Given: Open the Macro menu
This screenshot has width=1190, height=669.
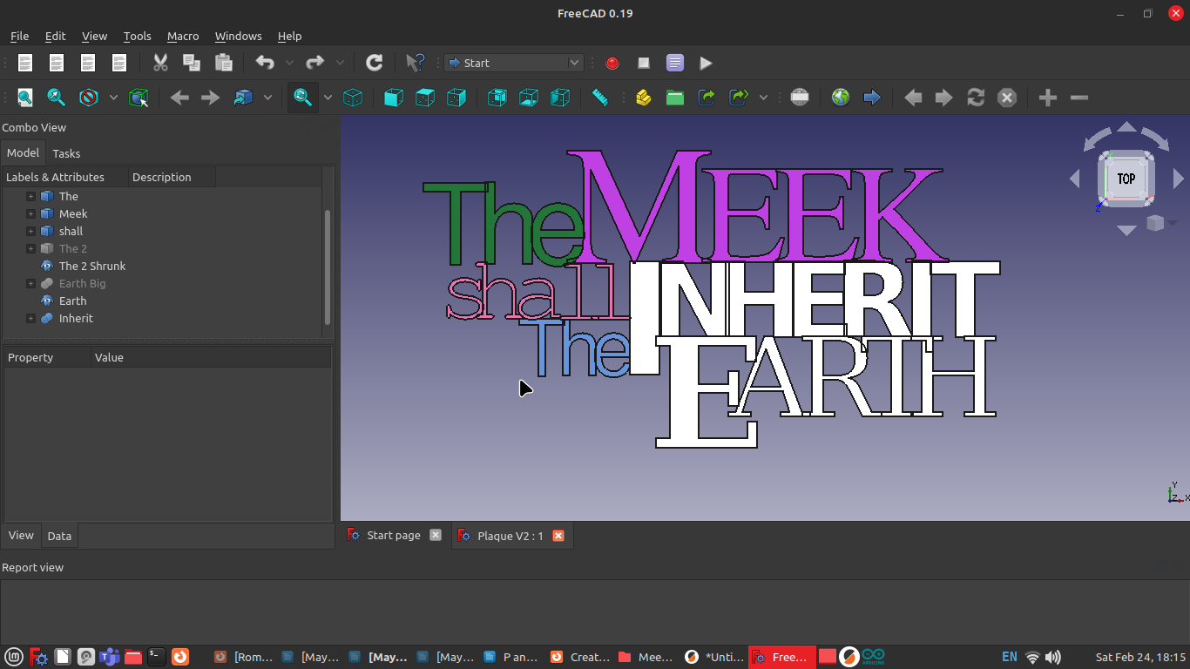Looking at the screenshot, I should 183,36.
